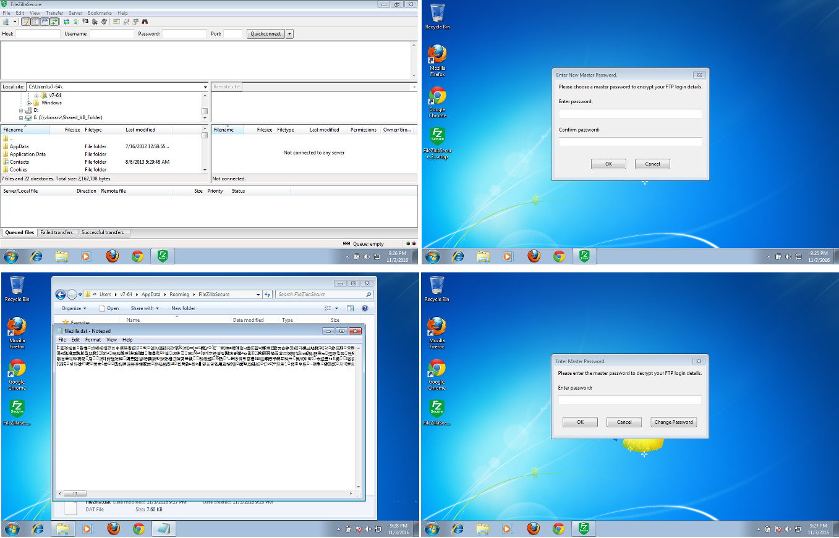
Task: Click directory comparison icon in FileZillaSecure toolbar
Action: click(x=126, y=22)
